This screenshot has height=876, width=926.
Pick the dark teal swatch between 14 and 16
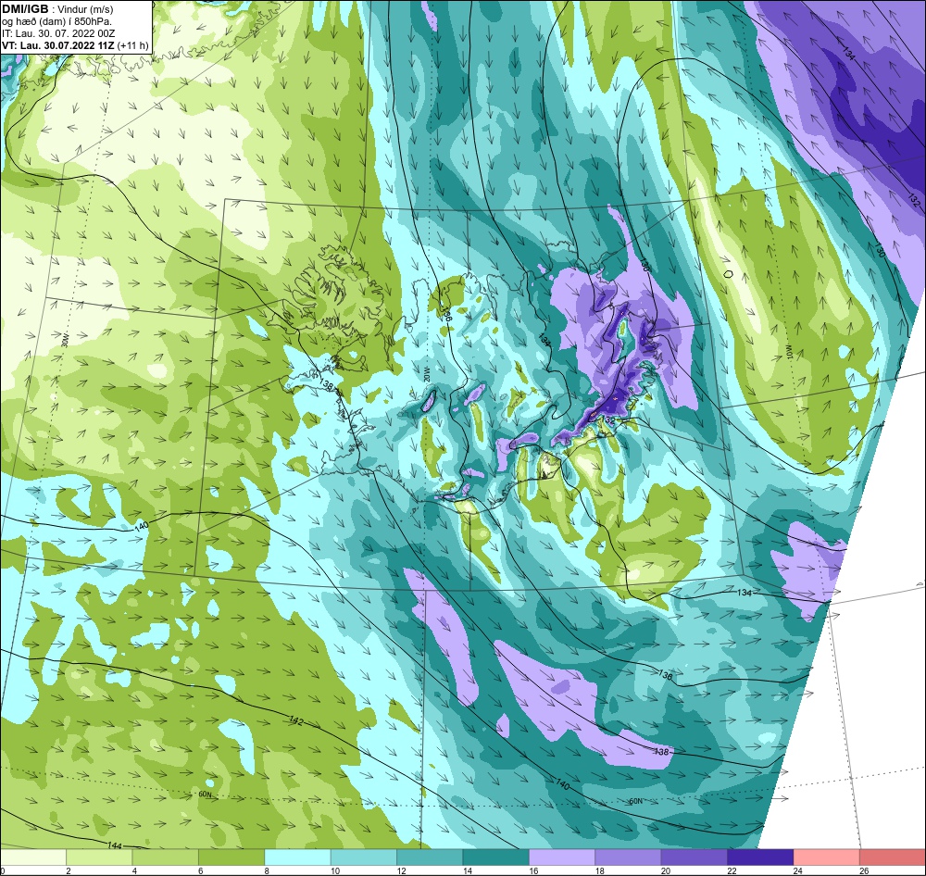(496, 857)
